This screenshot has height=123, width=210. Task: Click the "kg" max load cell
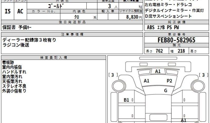(x=131, y=6)
